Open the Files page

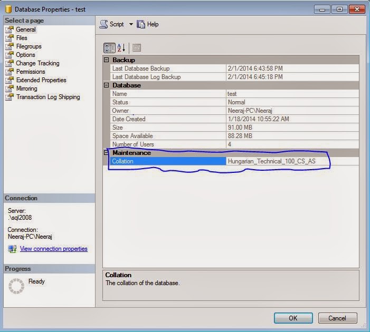tap(22, 38)
